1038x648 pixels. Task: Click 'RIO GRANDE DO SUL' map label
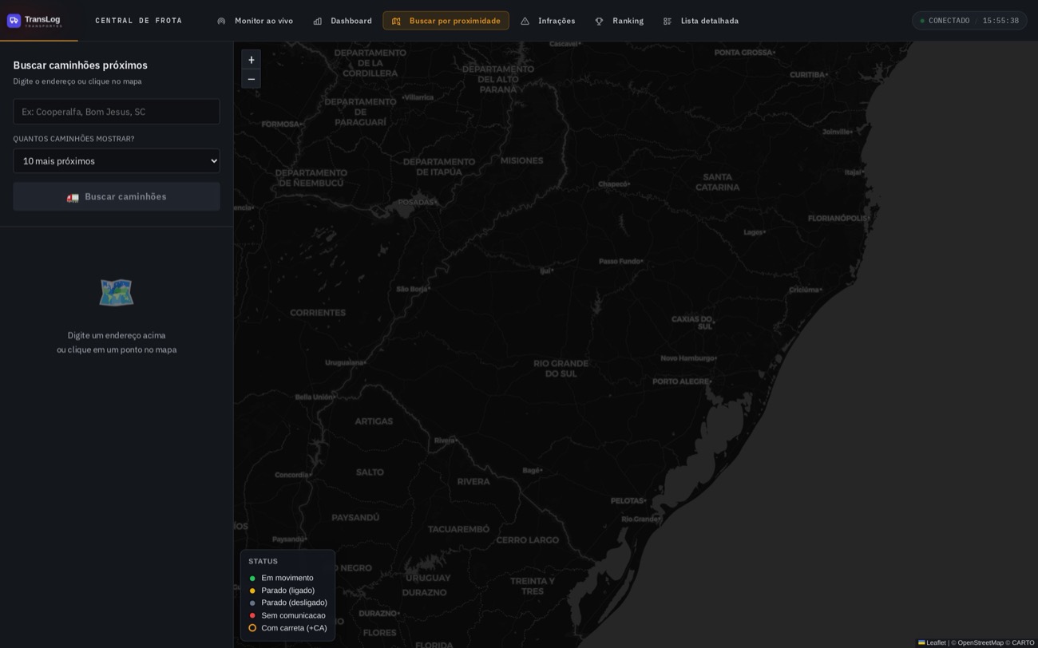(x=561, y=369)
